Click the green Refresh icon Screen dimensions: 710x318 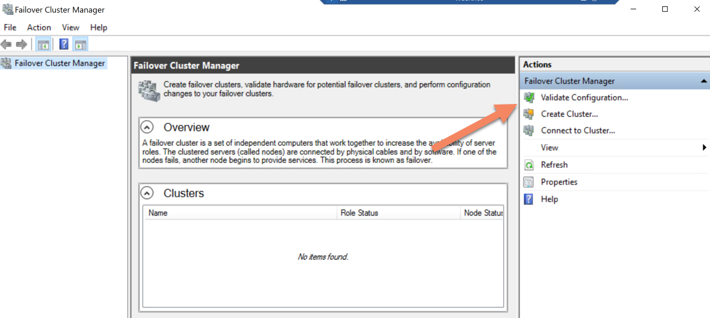pos(529,165)
